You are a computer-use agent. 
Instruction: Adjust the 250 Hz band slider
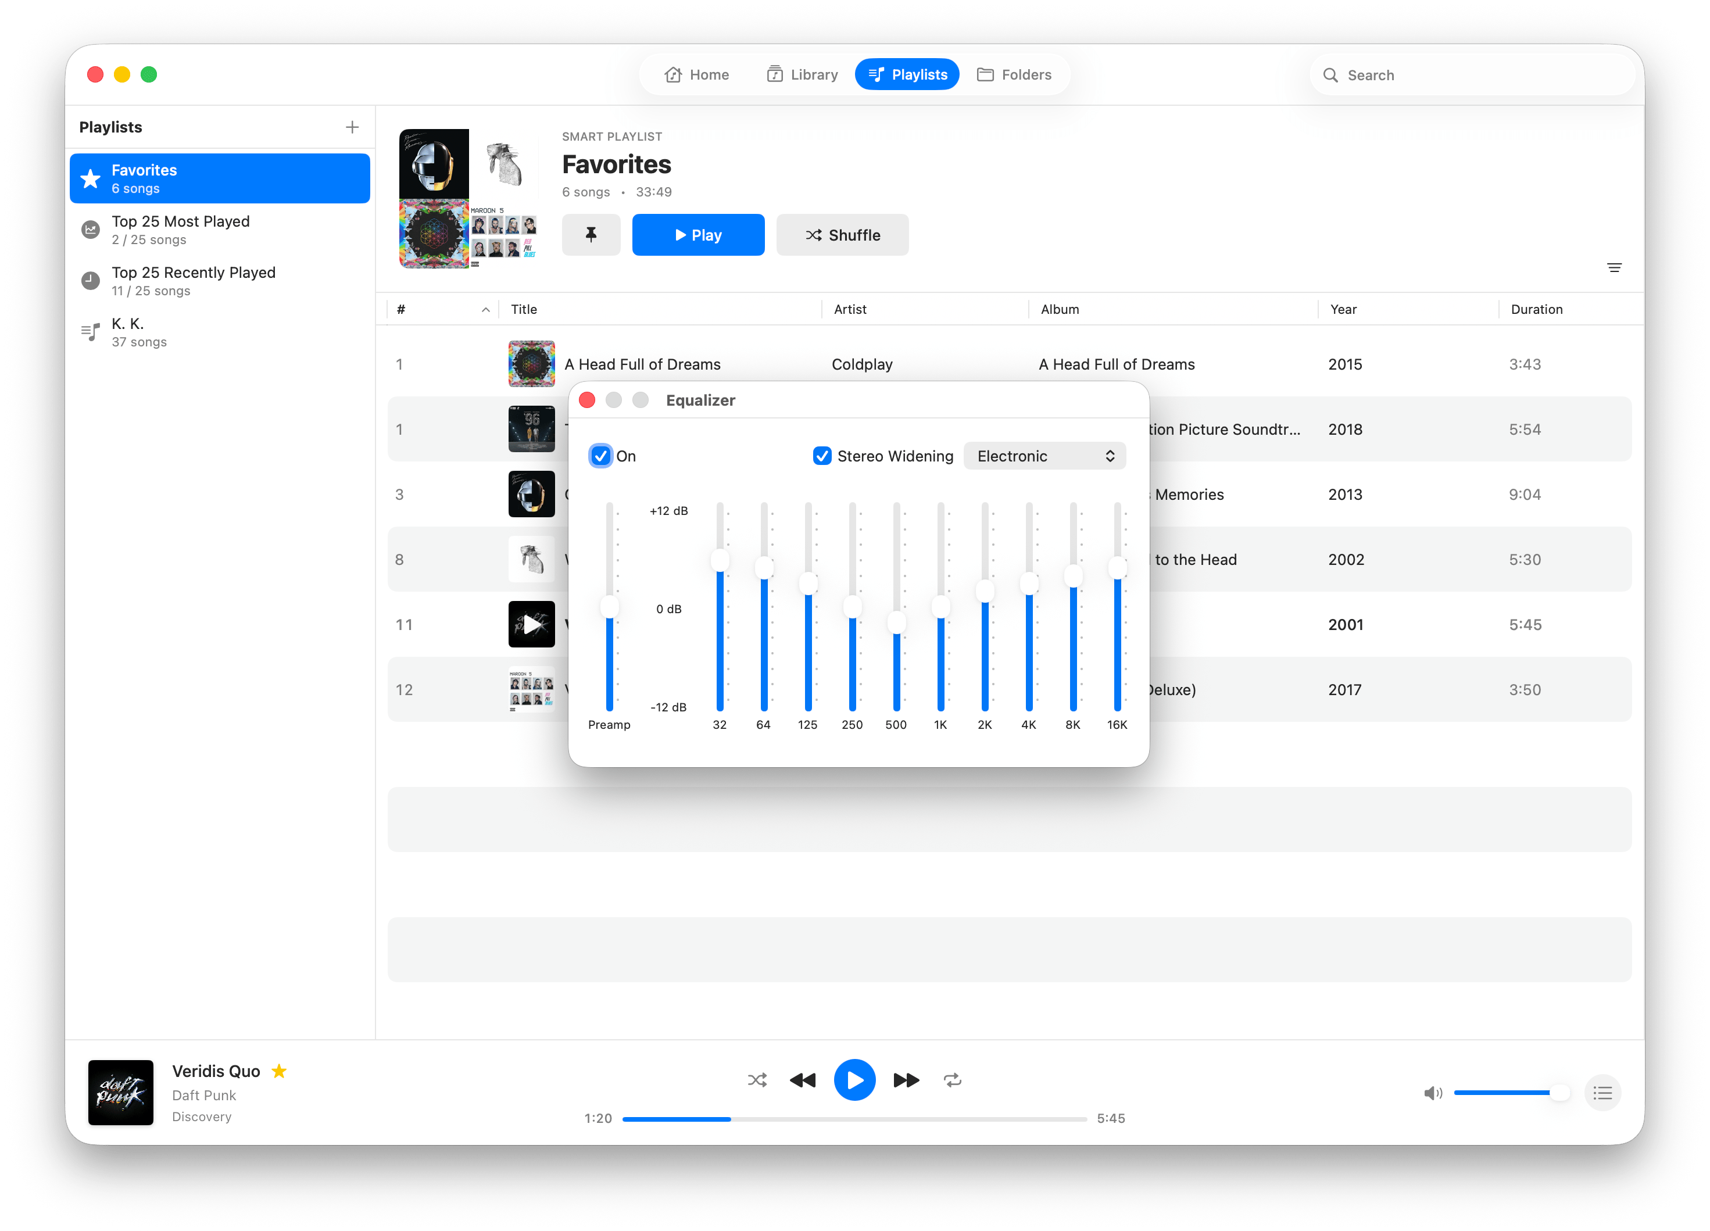[853, 607]
